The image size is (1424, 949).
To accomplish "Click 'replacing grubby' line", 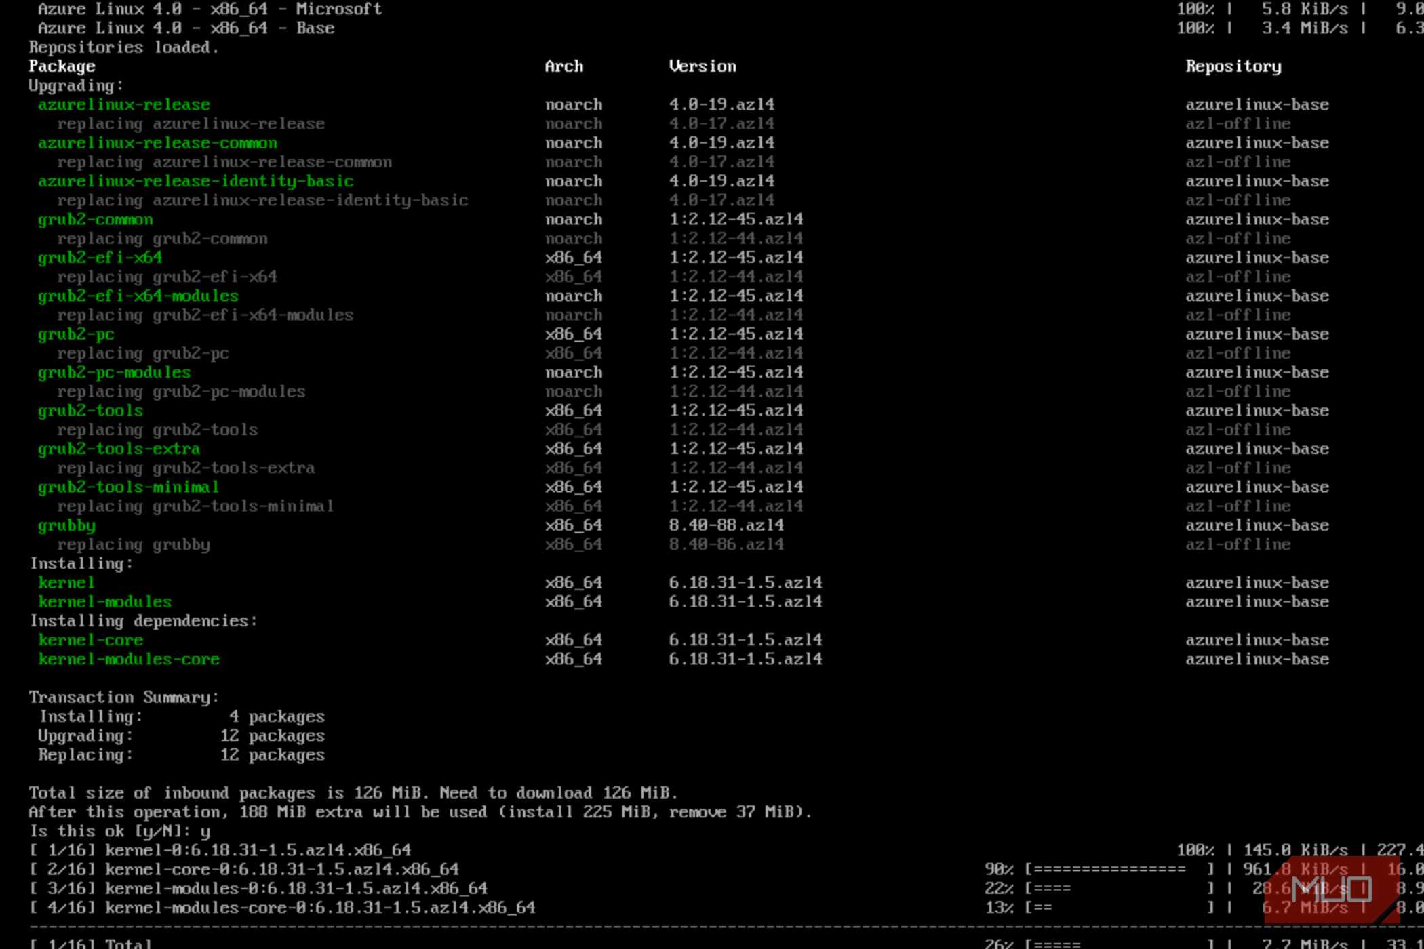I will pos(134,545).
